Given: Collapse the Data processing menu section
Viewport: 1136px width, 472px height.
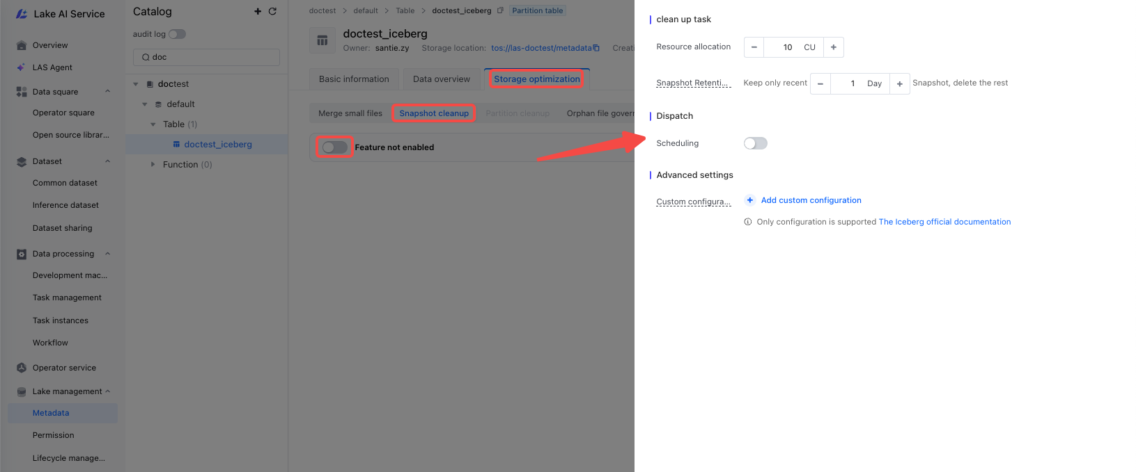Looking at the screenshot, I should (x=108, y=254).
